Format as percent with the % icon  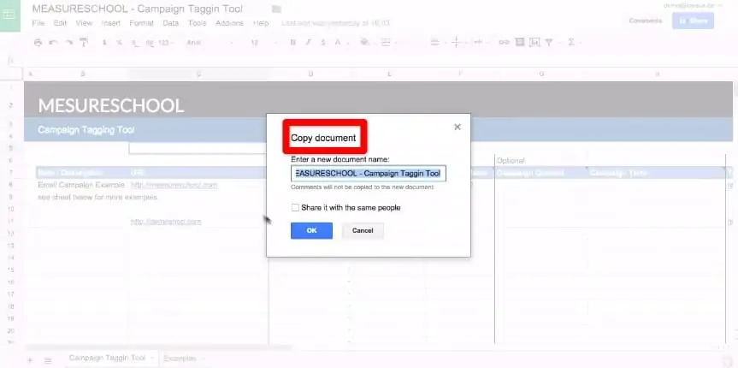[120, 43]
